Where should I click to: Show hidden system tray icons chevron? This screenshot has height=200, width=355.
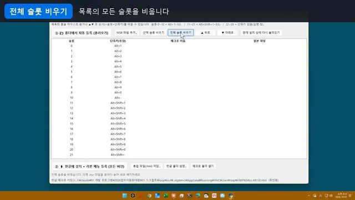tap(309, 196)
